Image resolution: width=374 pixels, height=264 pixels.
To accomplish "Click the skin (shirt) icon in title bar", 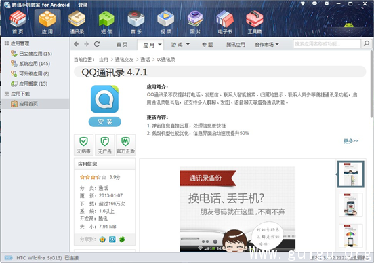I will (x=303, y=3).
